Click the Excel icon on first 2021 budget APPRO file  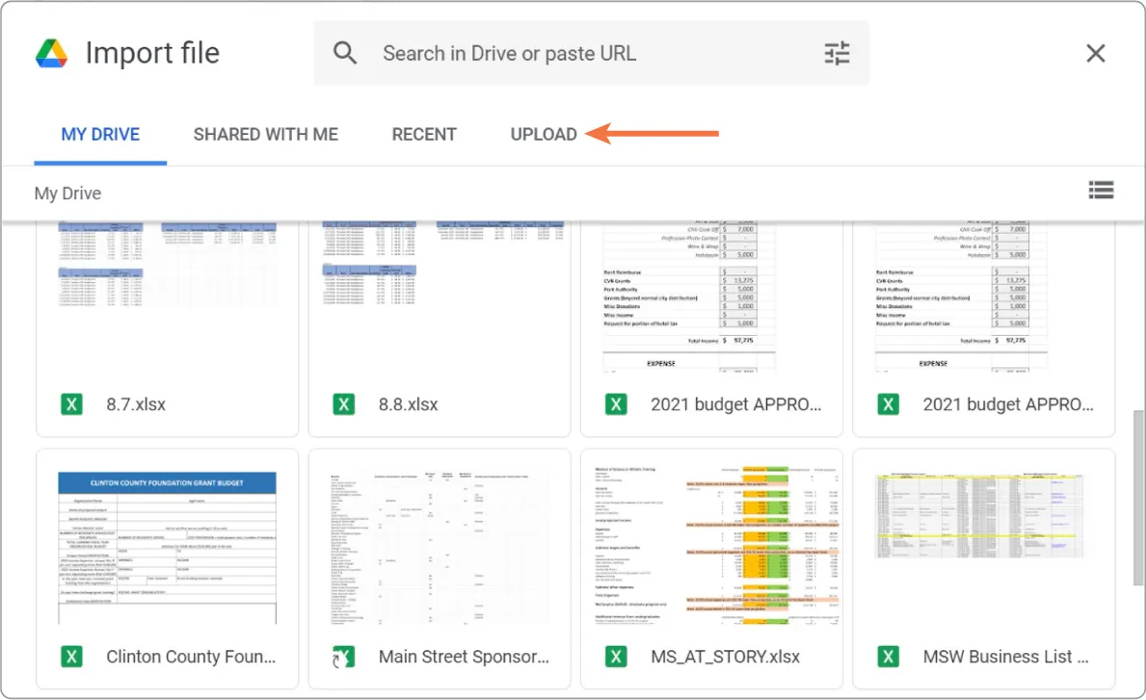click(x=615, y=403)
